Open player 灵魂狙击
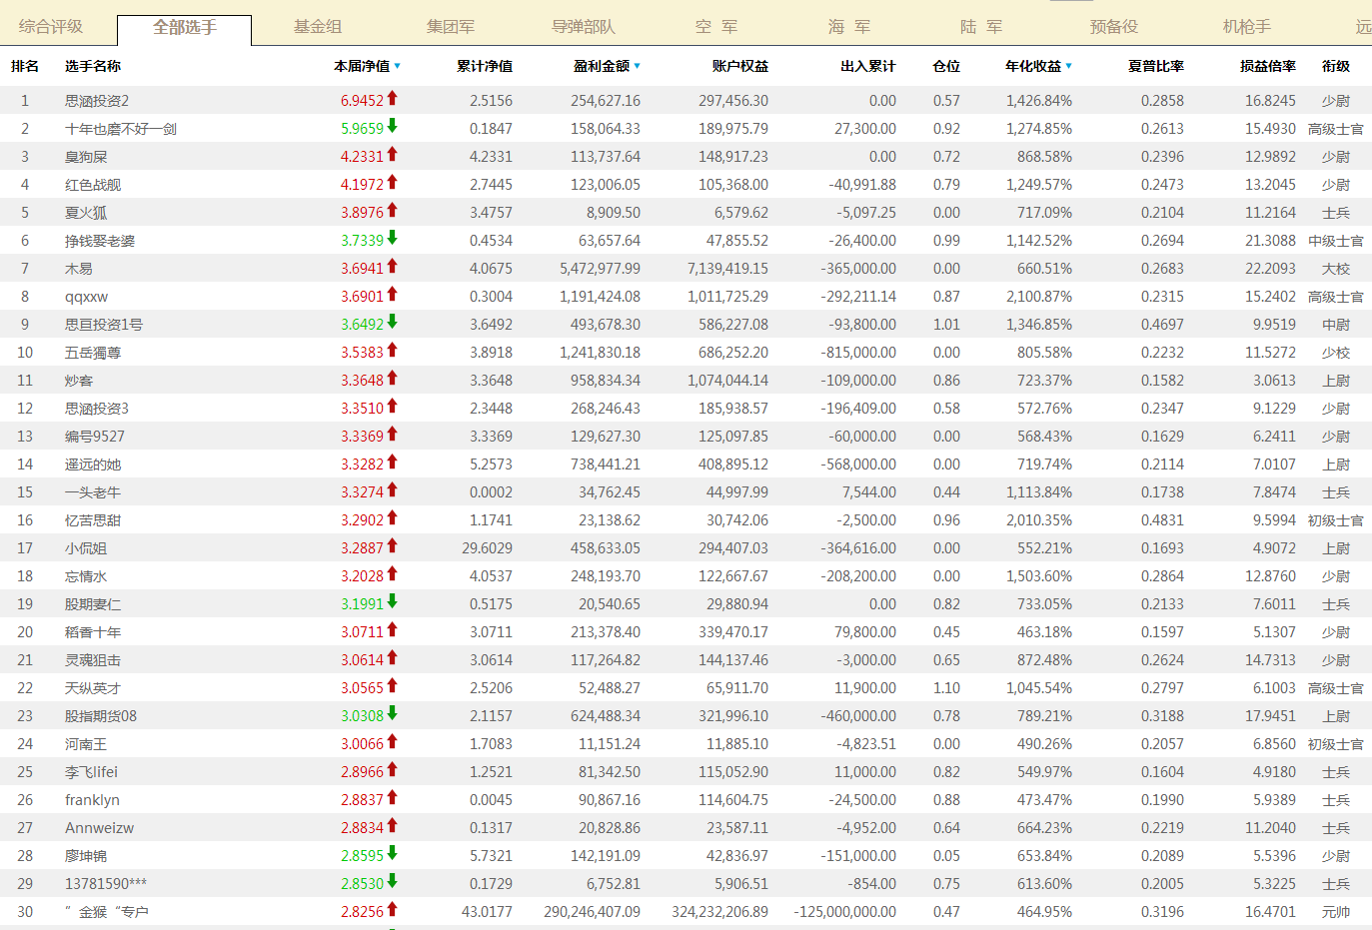The image size is (1372, 930). pos(93,660)
